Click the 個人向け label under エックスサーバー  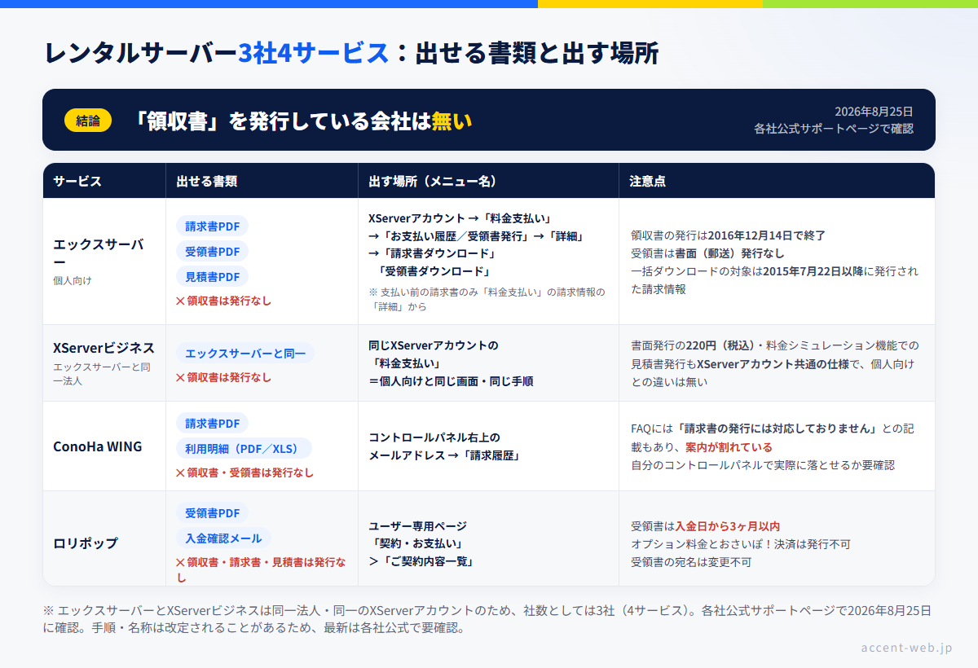pyautogui.click(x=73, y=281)
